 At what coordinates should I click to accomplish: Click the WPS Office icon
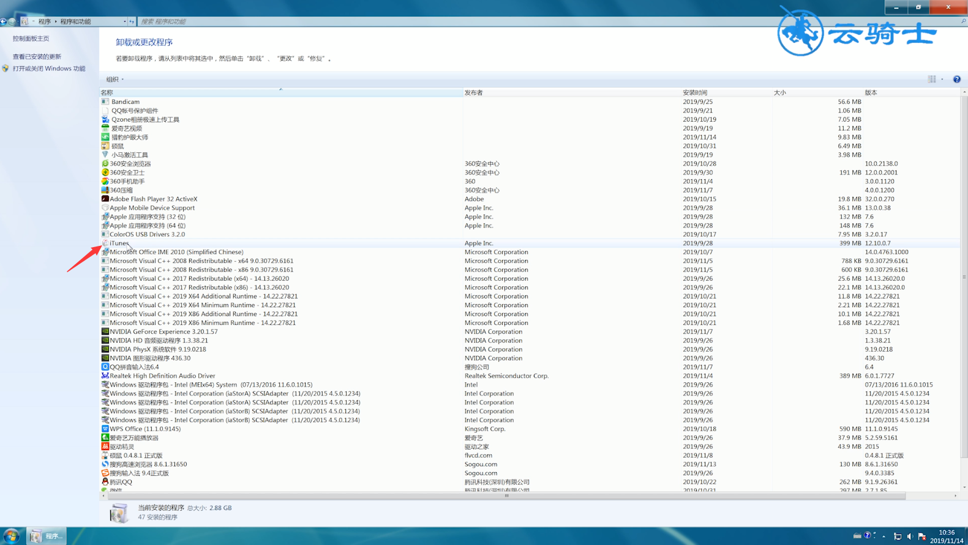point(105,429)
